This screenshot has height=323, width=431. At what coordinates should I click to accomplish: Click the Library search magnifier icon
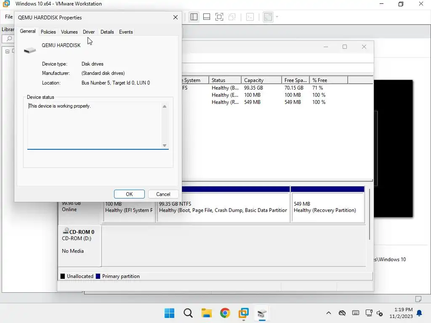point(9,38)
